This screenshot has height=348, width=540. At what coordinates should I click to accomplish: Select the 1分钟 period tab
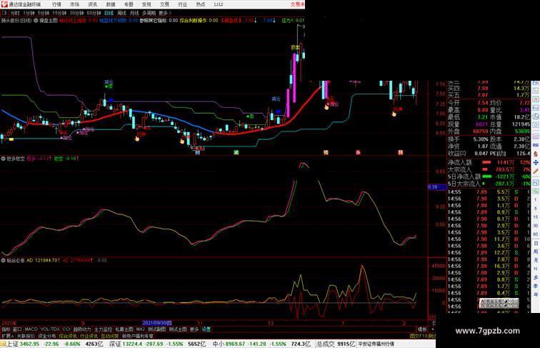point(29,13)
